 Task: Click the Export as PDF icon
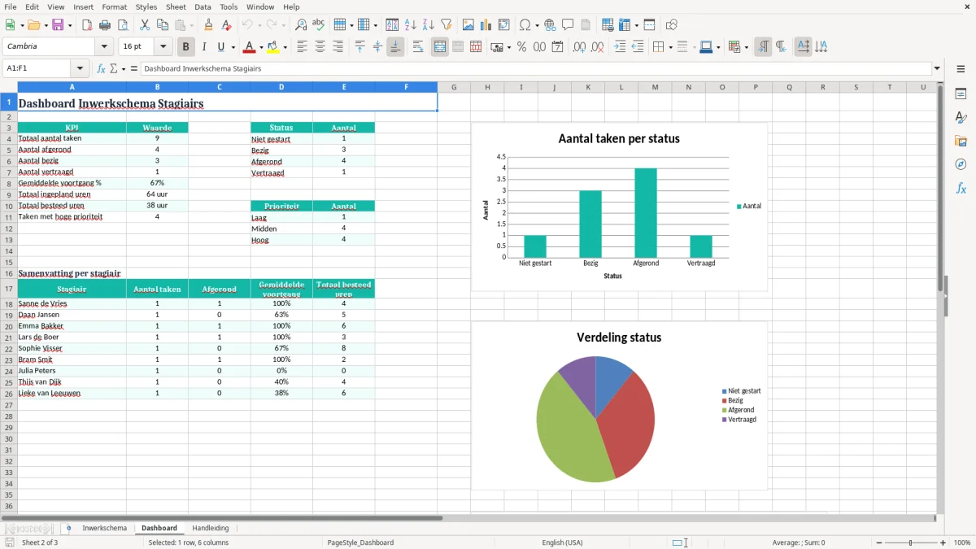point(87,25)
